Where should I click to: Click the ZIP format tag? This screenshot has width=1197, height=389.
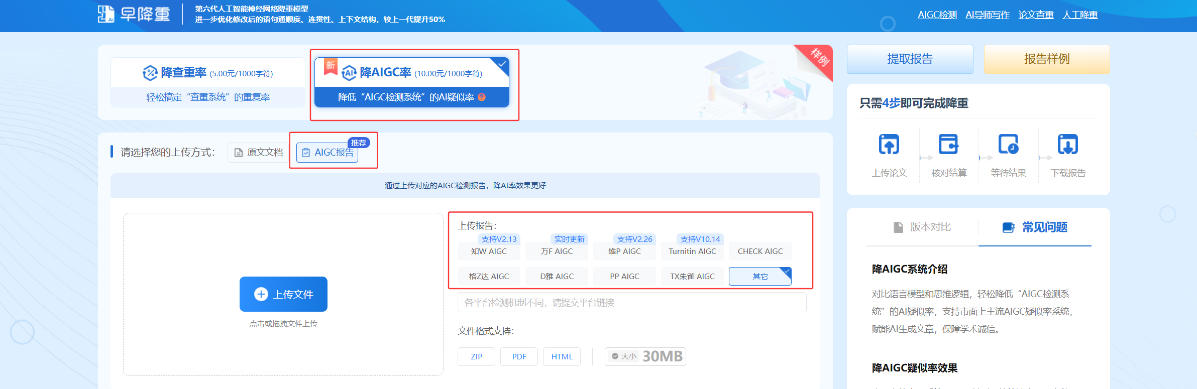tap(476, 357)
